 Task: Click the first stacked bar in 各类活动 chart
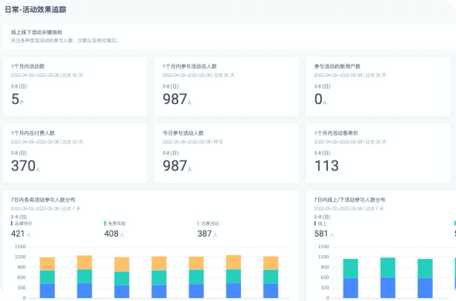coord(47,278)
